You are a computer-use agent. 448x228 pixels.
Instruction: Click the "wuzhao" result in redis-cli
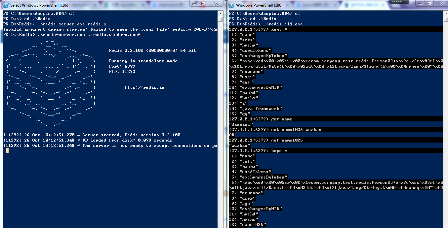[x=239, y=146]
